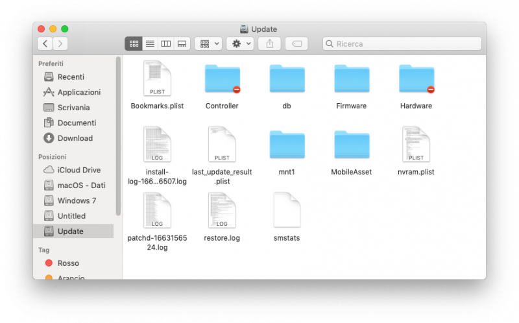
Task: Select the Update volume in sidebar
Action: 73,231
